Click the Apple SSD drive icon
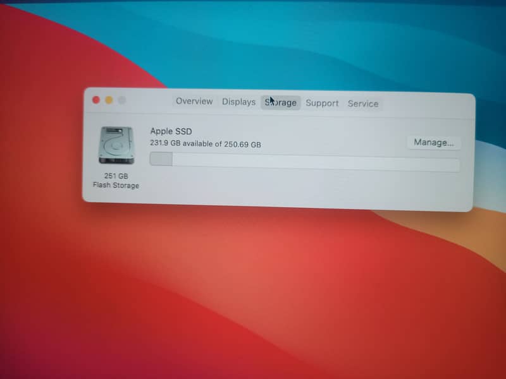The height and width of the screenshot is (379, 506). coord(116,145)
